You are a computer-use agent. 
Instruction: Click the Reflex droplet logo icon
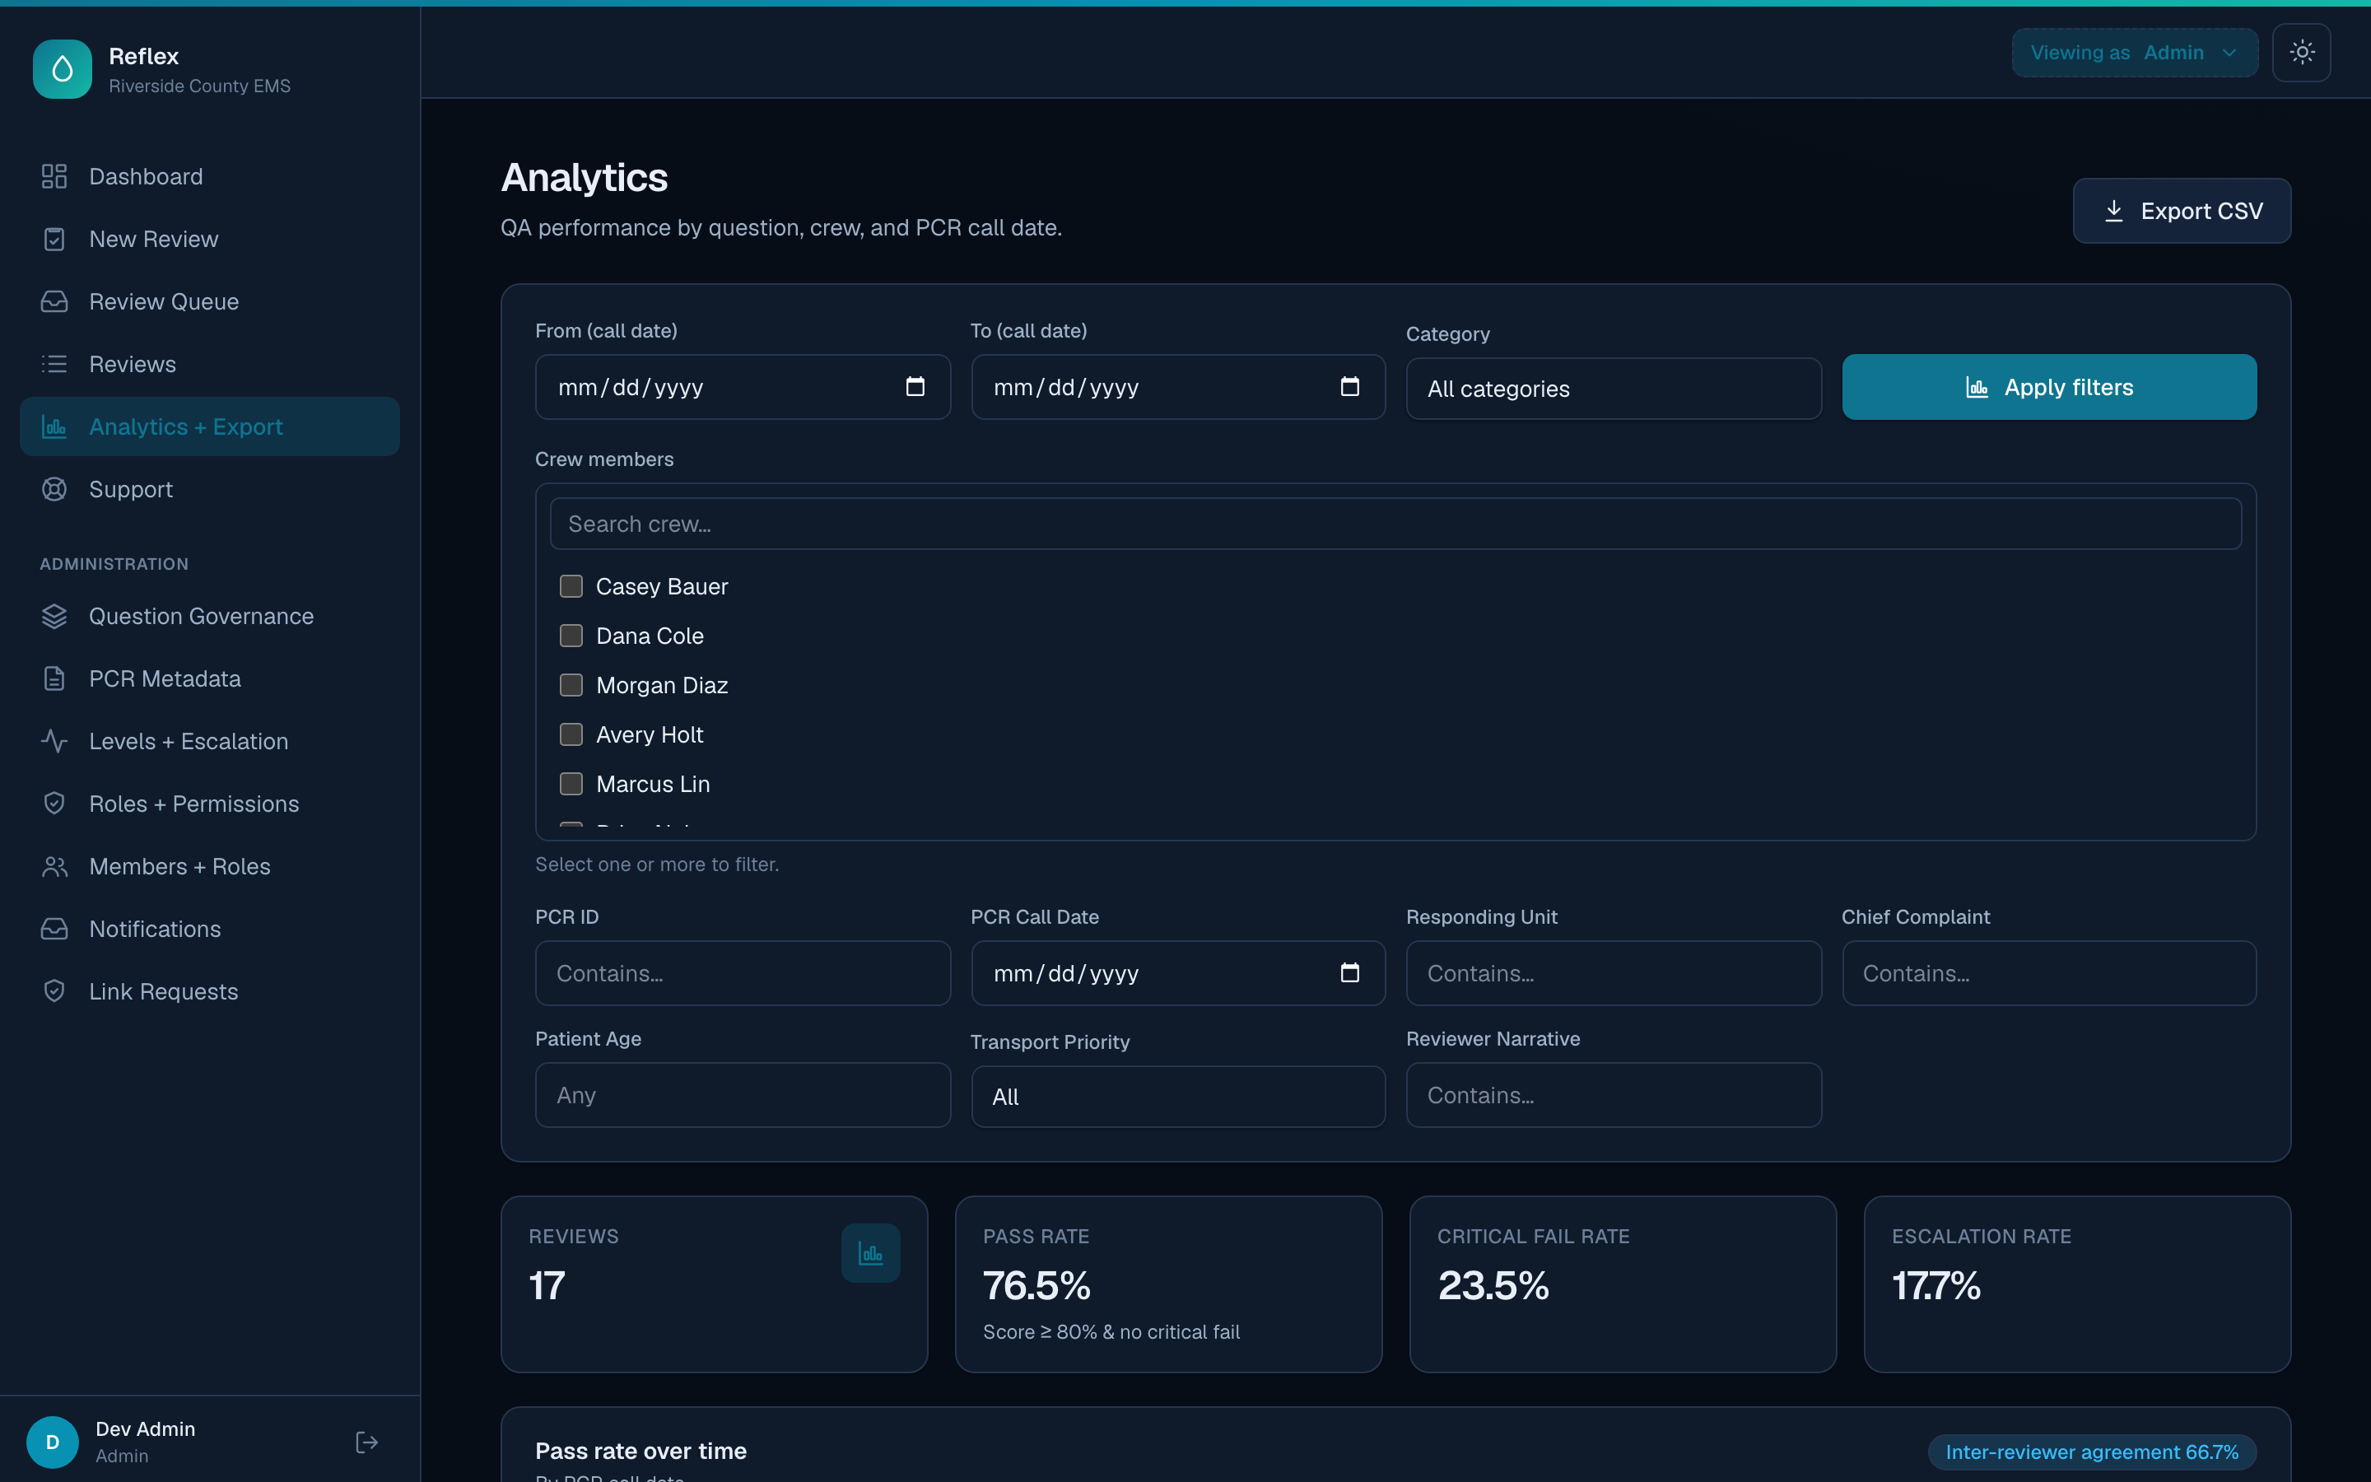pos(62,68)
